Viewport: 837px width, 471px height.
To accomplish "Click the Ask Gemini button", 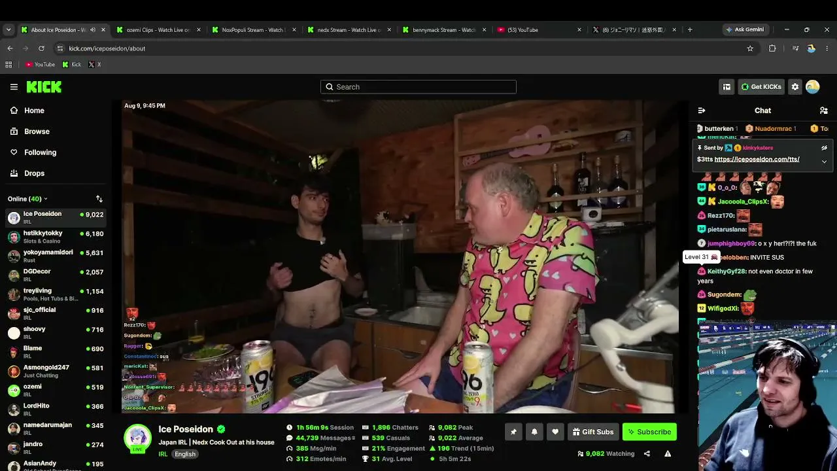I will click(745, 29).
